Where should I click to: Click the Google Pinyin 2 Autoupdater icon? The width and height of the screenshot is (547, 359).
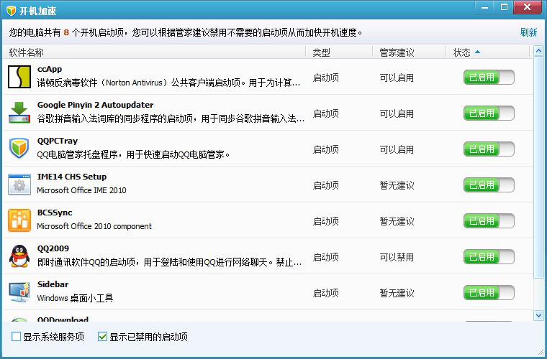(x=19, y=112)
